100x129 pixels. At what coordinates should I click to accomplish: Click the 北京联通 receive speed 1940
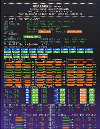86,110
